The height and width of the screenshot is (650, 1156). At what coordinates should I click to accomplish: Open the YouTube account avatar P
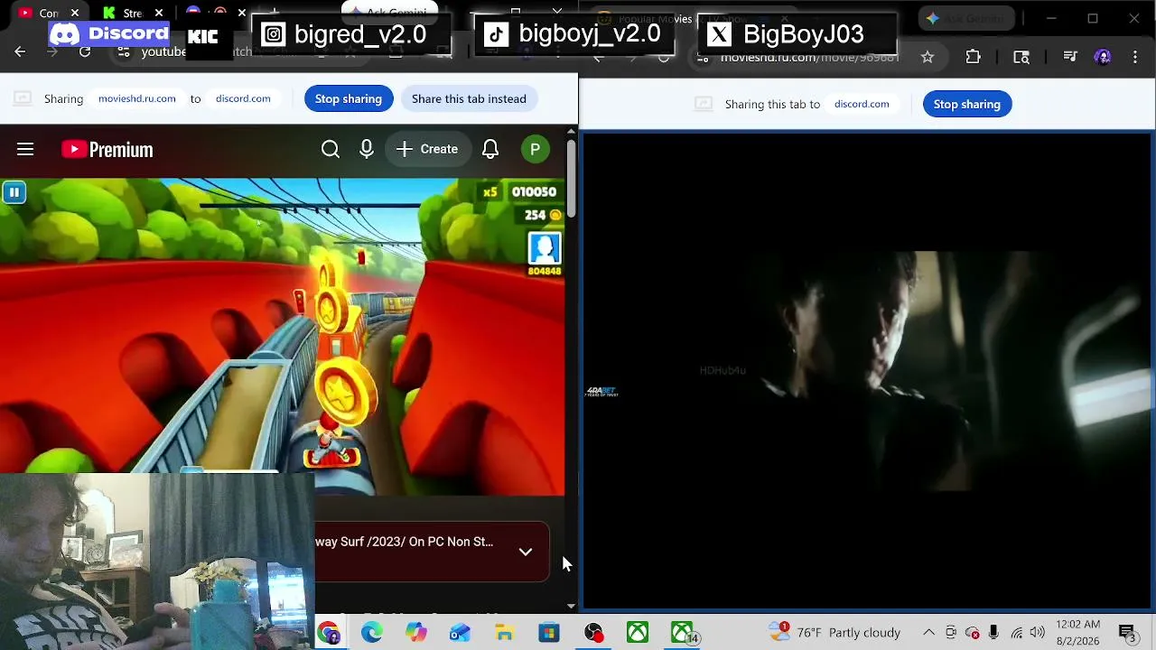coord(536,149)
